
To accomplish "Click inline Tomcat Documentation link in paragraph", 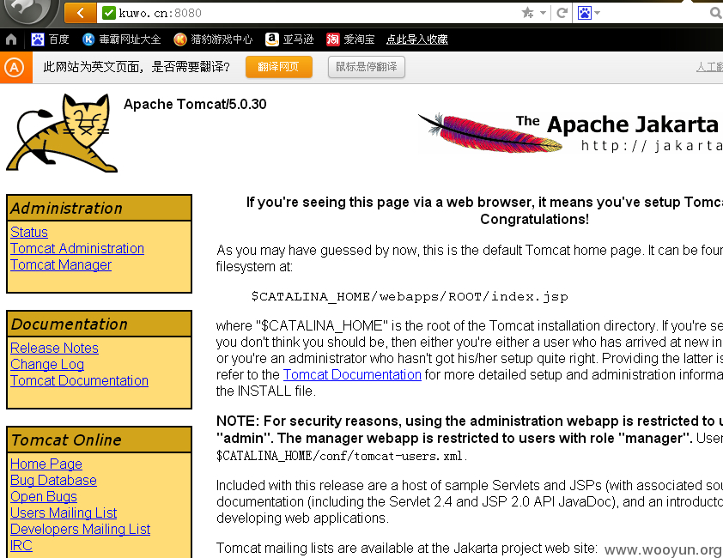I will tap(352, 374).
